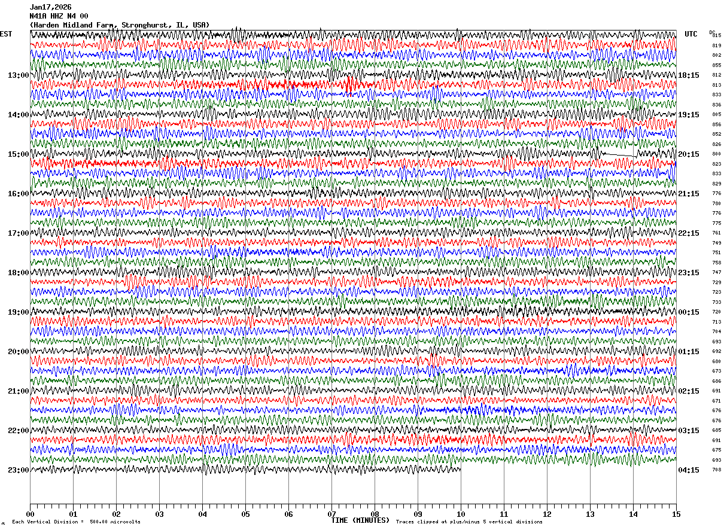Select the 18:15 UTC time label
Image resolution: width=724 pixels, height=530 pixels.
tap(688, 75)
